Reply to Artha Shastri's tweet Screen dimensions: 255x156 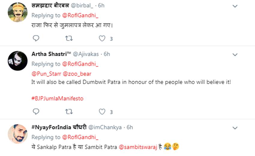36,112
